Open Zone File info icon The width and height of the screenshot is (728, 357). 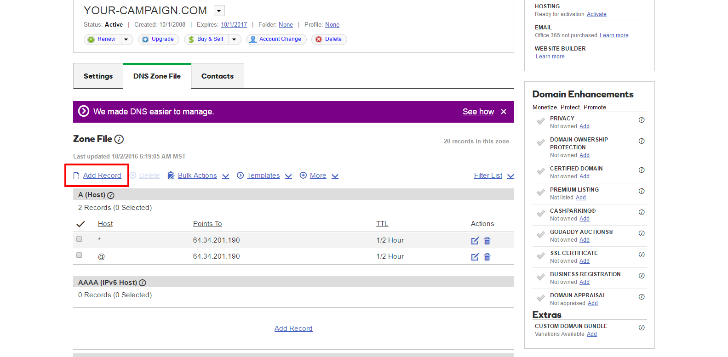[x=119, y=139]
